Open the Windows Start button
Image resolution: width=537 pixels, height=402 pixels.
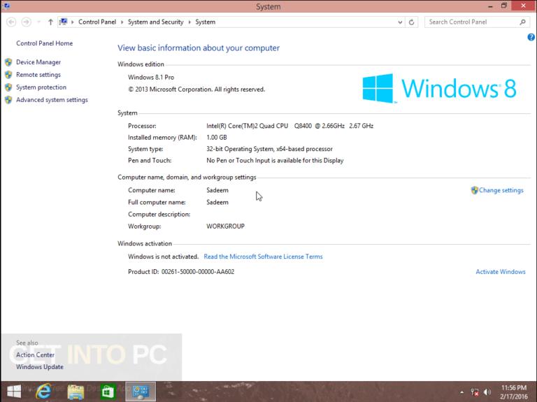[x=14, y=392]
